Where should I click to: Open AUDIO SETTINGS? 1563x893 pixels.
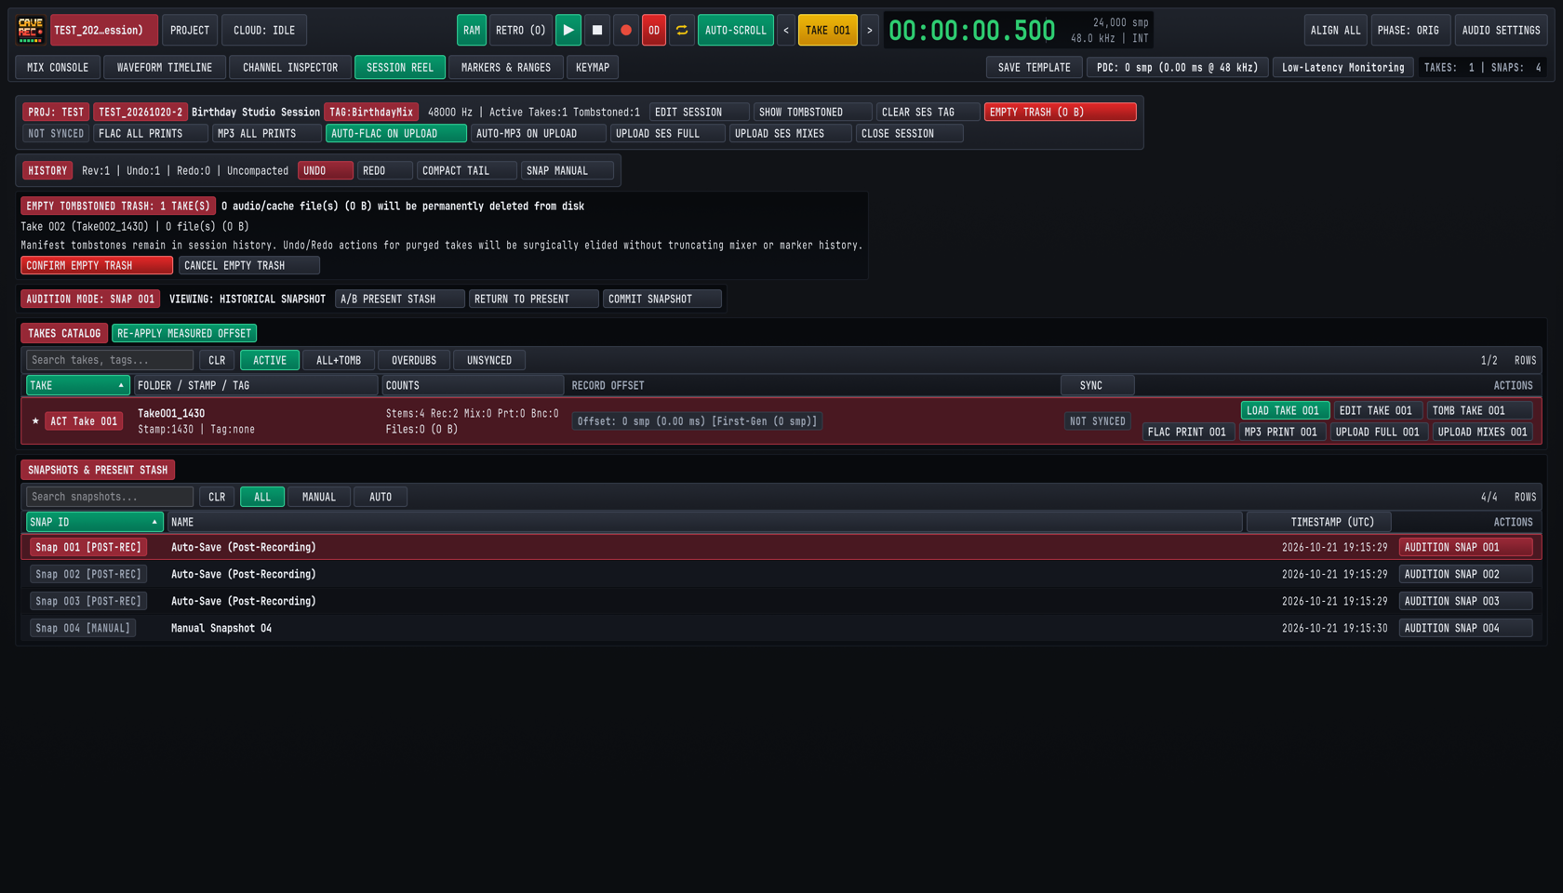pyautogui.click(x=1502, y=30)
